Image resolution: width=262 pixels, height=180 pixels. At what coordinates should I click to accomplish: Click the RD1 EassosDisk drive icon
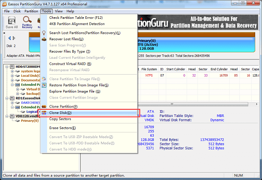pos(12,98)
